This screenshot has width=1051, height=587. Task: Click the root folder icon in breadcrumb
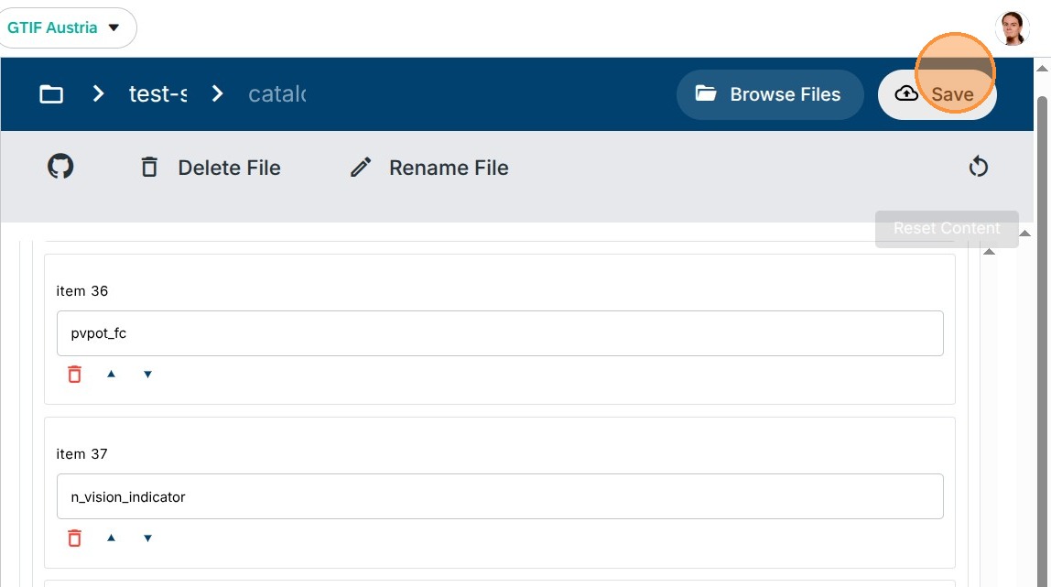(51, 93)
